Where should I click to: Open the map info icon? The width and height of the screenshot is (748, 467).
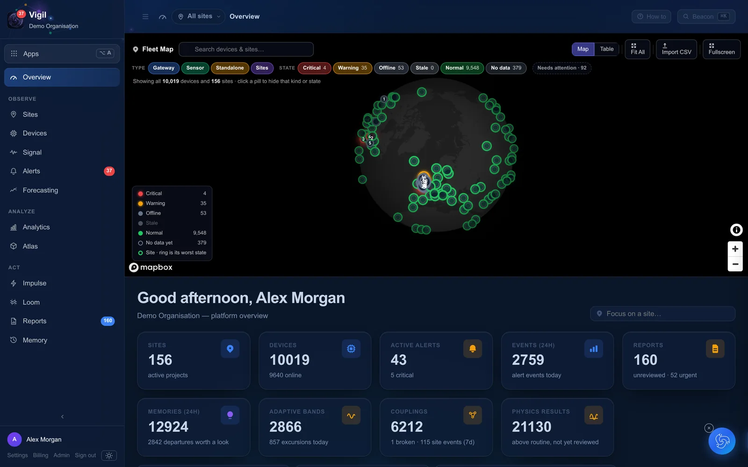736,230
